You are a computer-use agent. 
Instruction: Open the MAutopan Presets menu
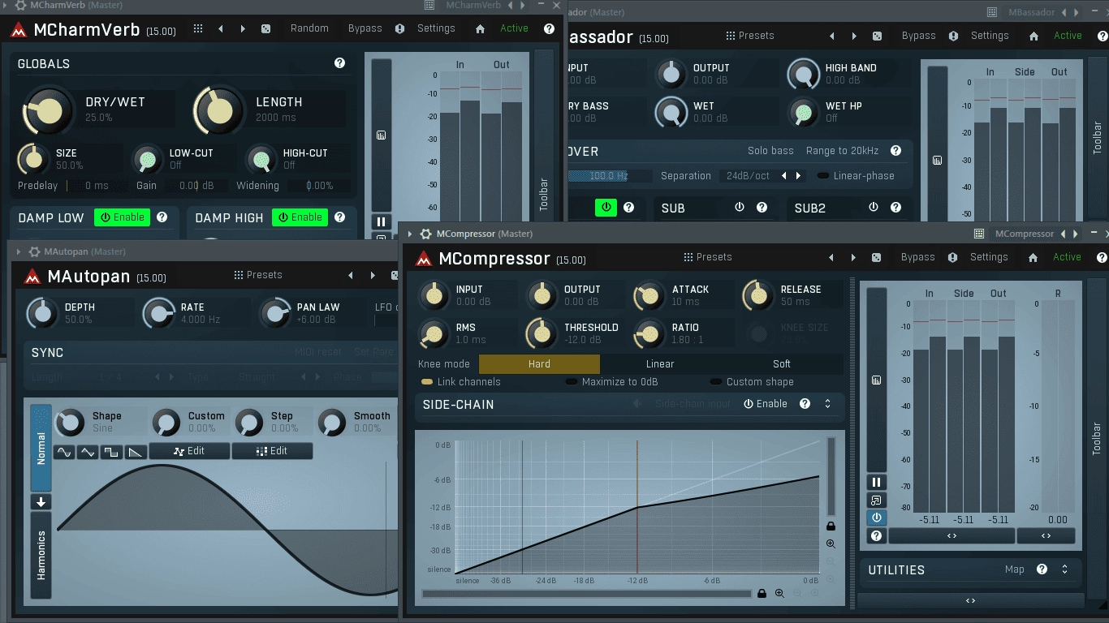(258, 275)
